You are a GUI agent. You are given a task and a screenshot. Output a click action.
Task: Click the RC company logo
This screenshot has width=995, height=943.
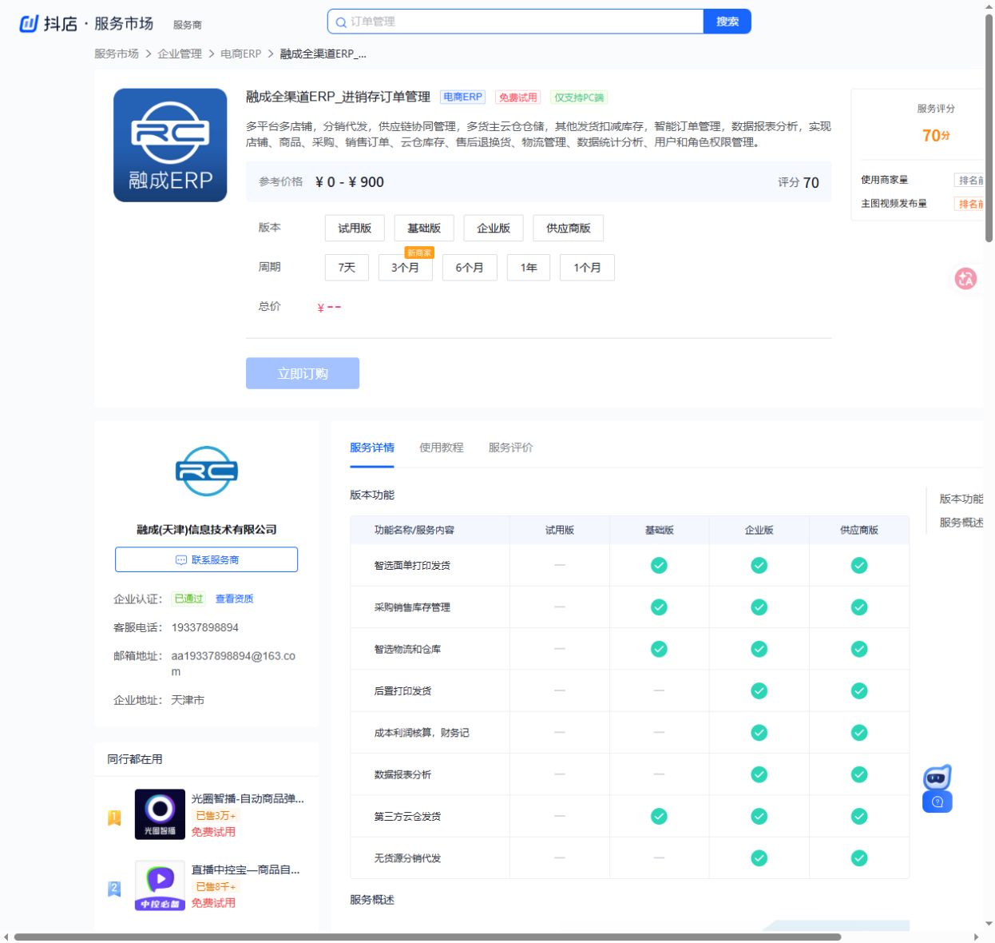pos(206,471)
